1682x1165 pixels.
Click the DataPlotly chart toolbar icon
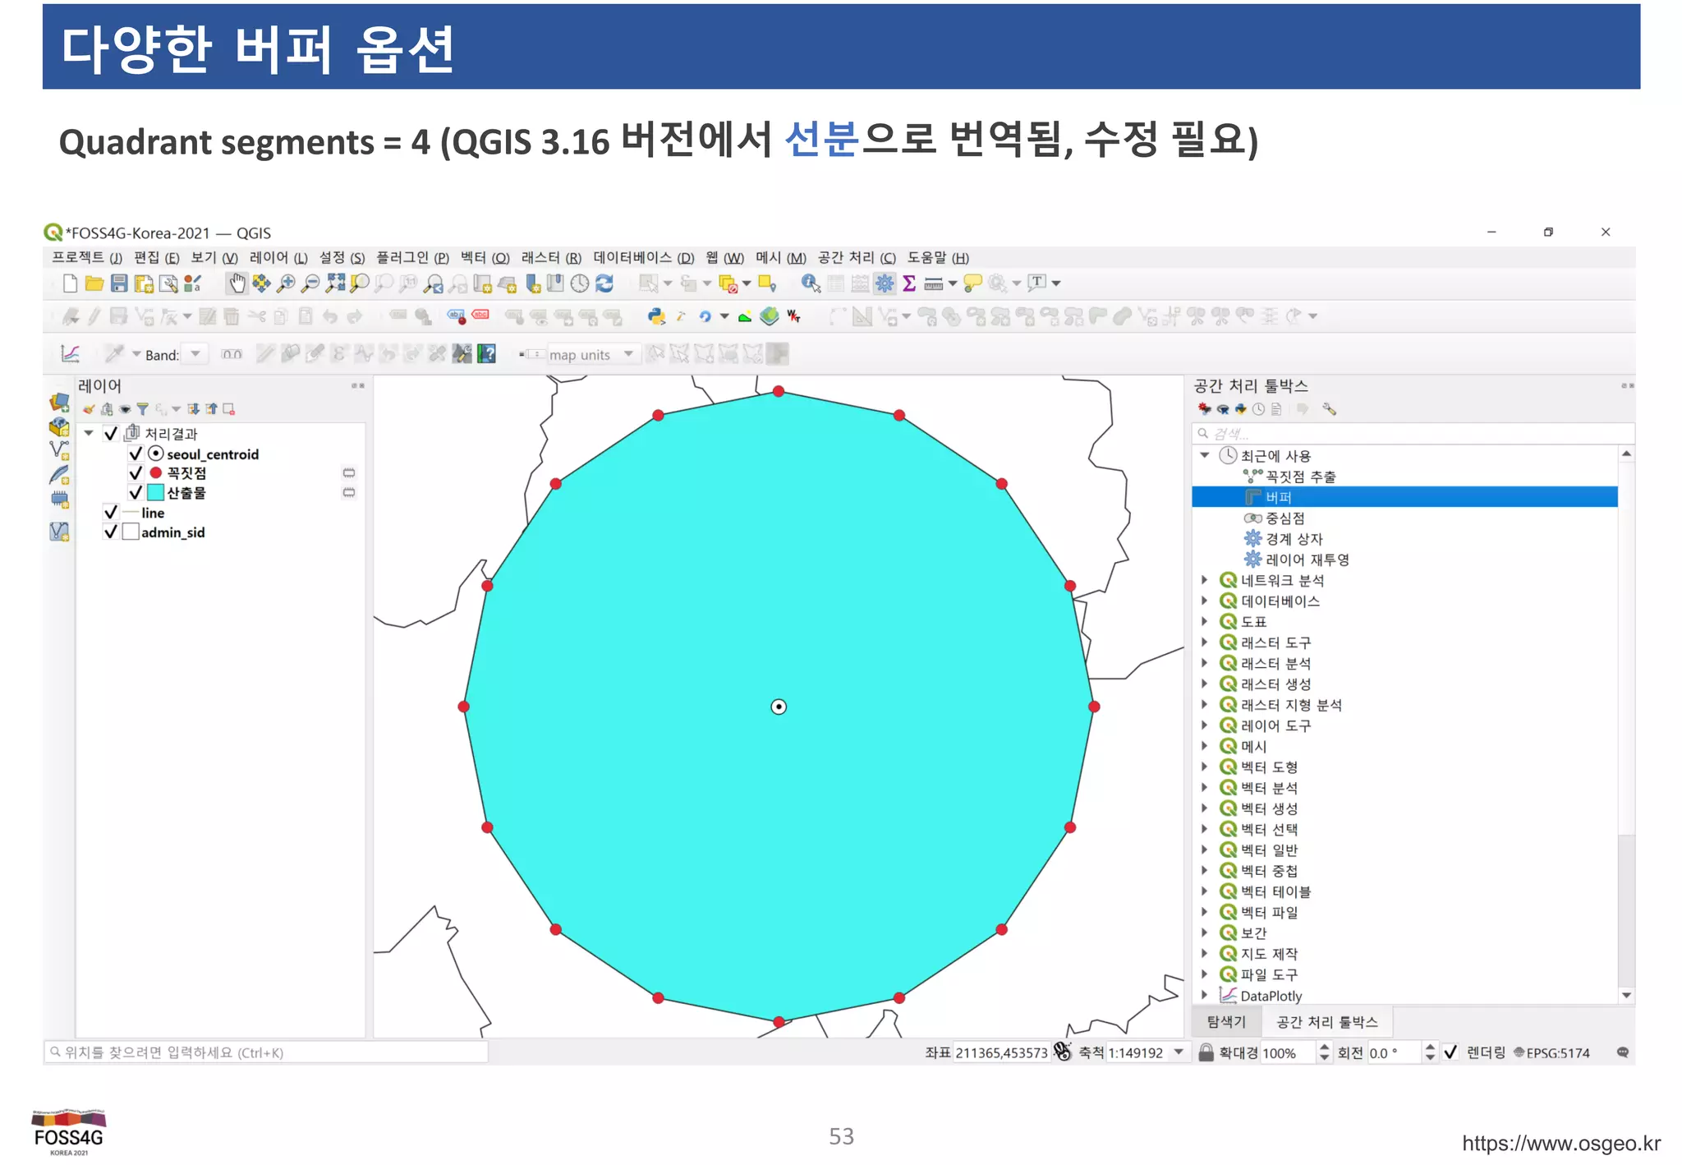coord(70,354)
